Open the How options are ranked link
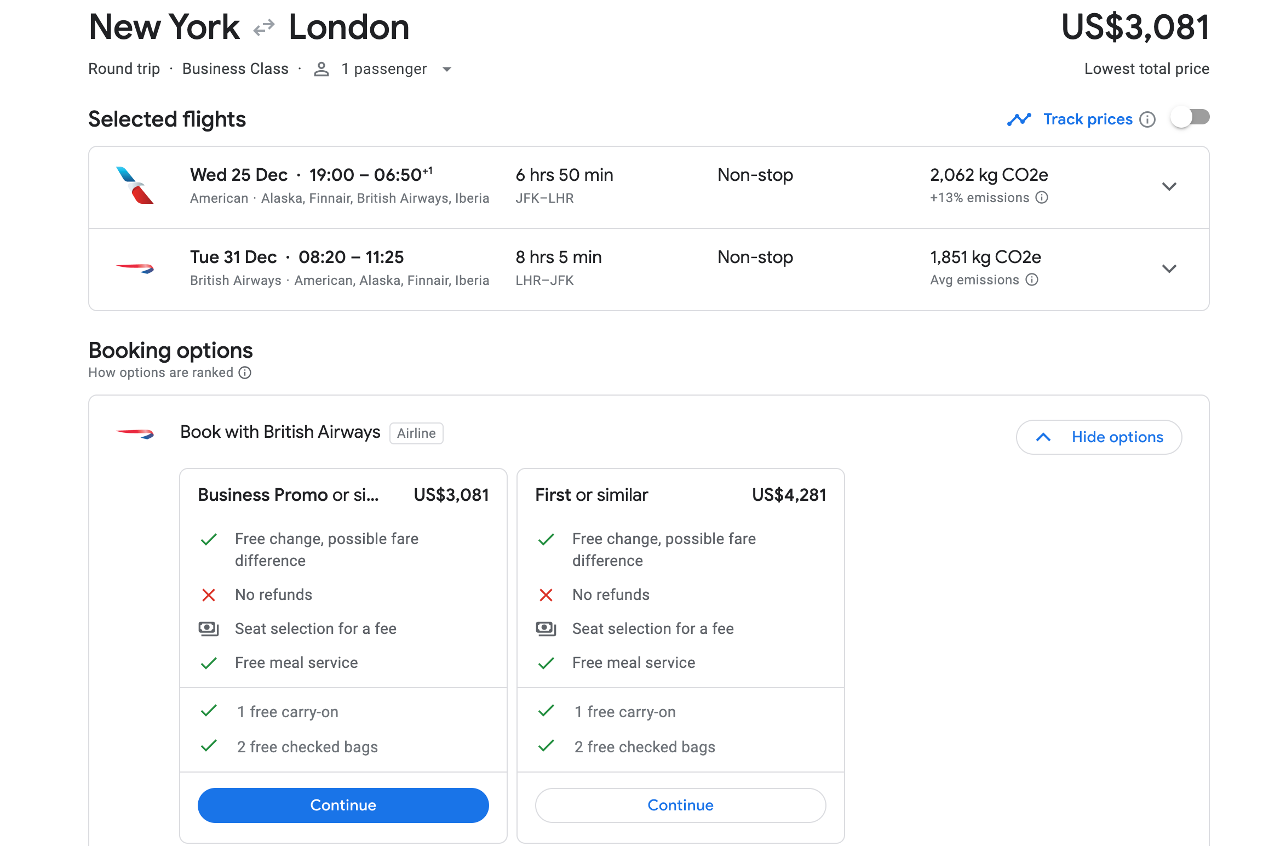Viewport: 1286px width, 846px height. click(x=160, y=373)
